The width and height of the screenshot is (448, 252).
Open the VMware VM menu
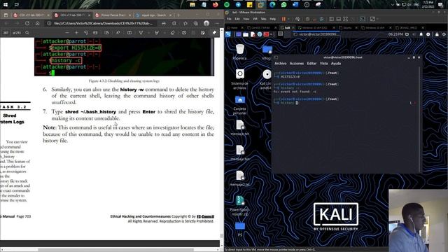point(255,19)
